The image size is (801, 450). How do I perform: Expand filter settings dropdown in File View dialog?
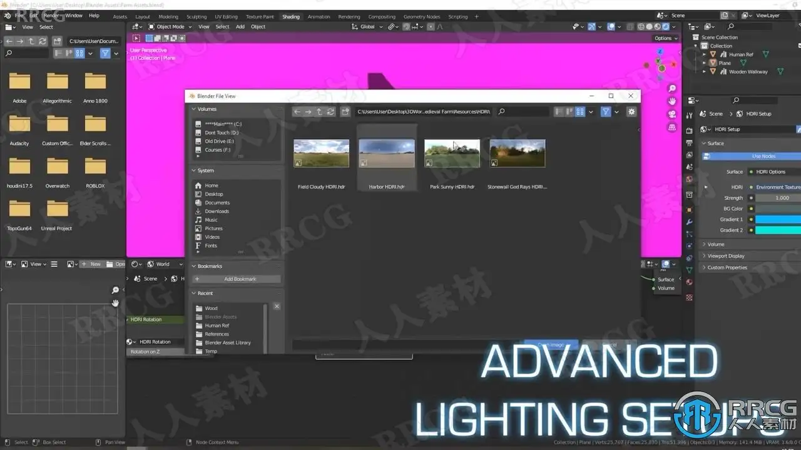pos(616,112)
